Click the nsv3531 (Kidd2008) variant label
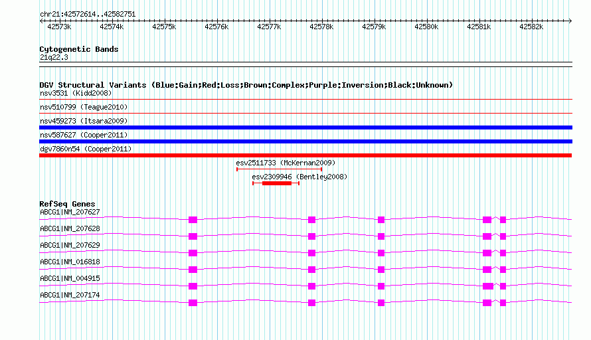Screen dimensions: 591x340 (x=76, y=93)
